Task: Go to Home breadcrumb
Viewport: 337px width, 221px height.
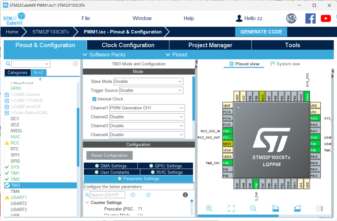Action: (12, 32)
